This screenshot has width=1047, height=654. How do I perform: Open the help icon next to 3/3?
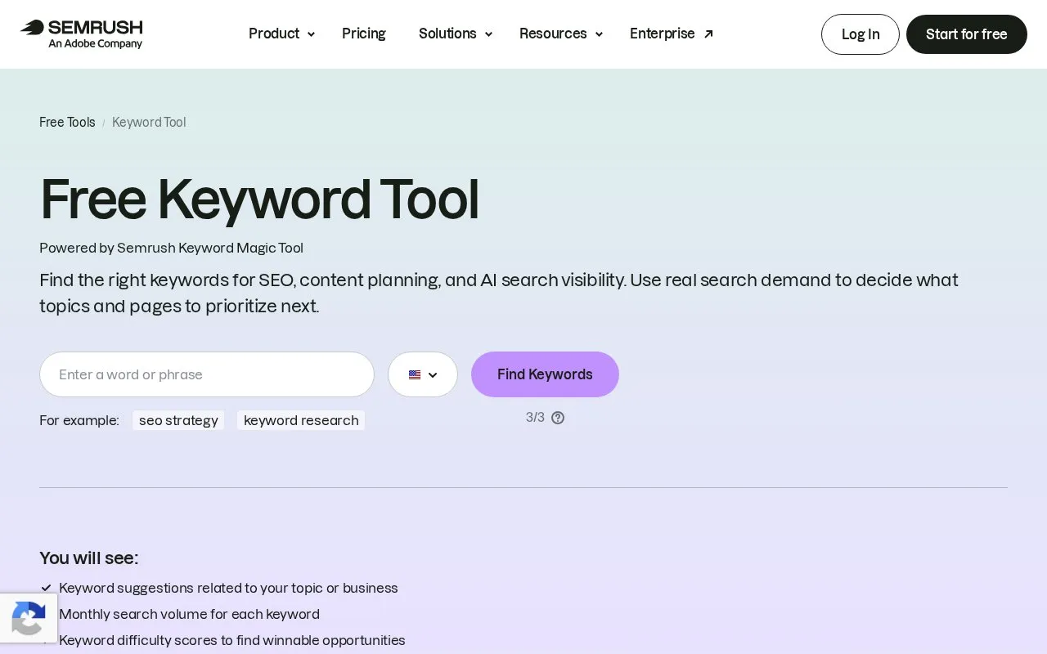pos(558,418)
